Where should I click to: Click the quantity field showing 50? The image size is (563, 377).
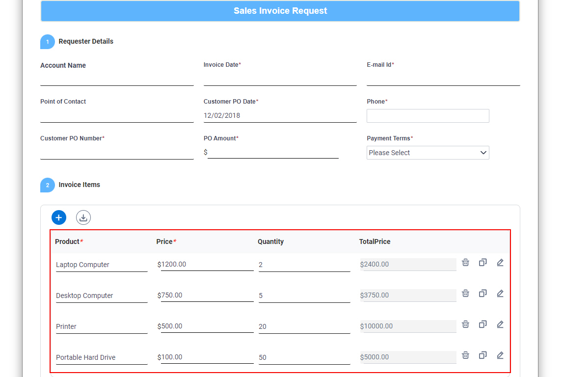[x=304, y=357]
